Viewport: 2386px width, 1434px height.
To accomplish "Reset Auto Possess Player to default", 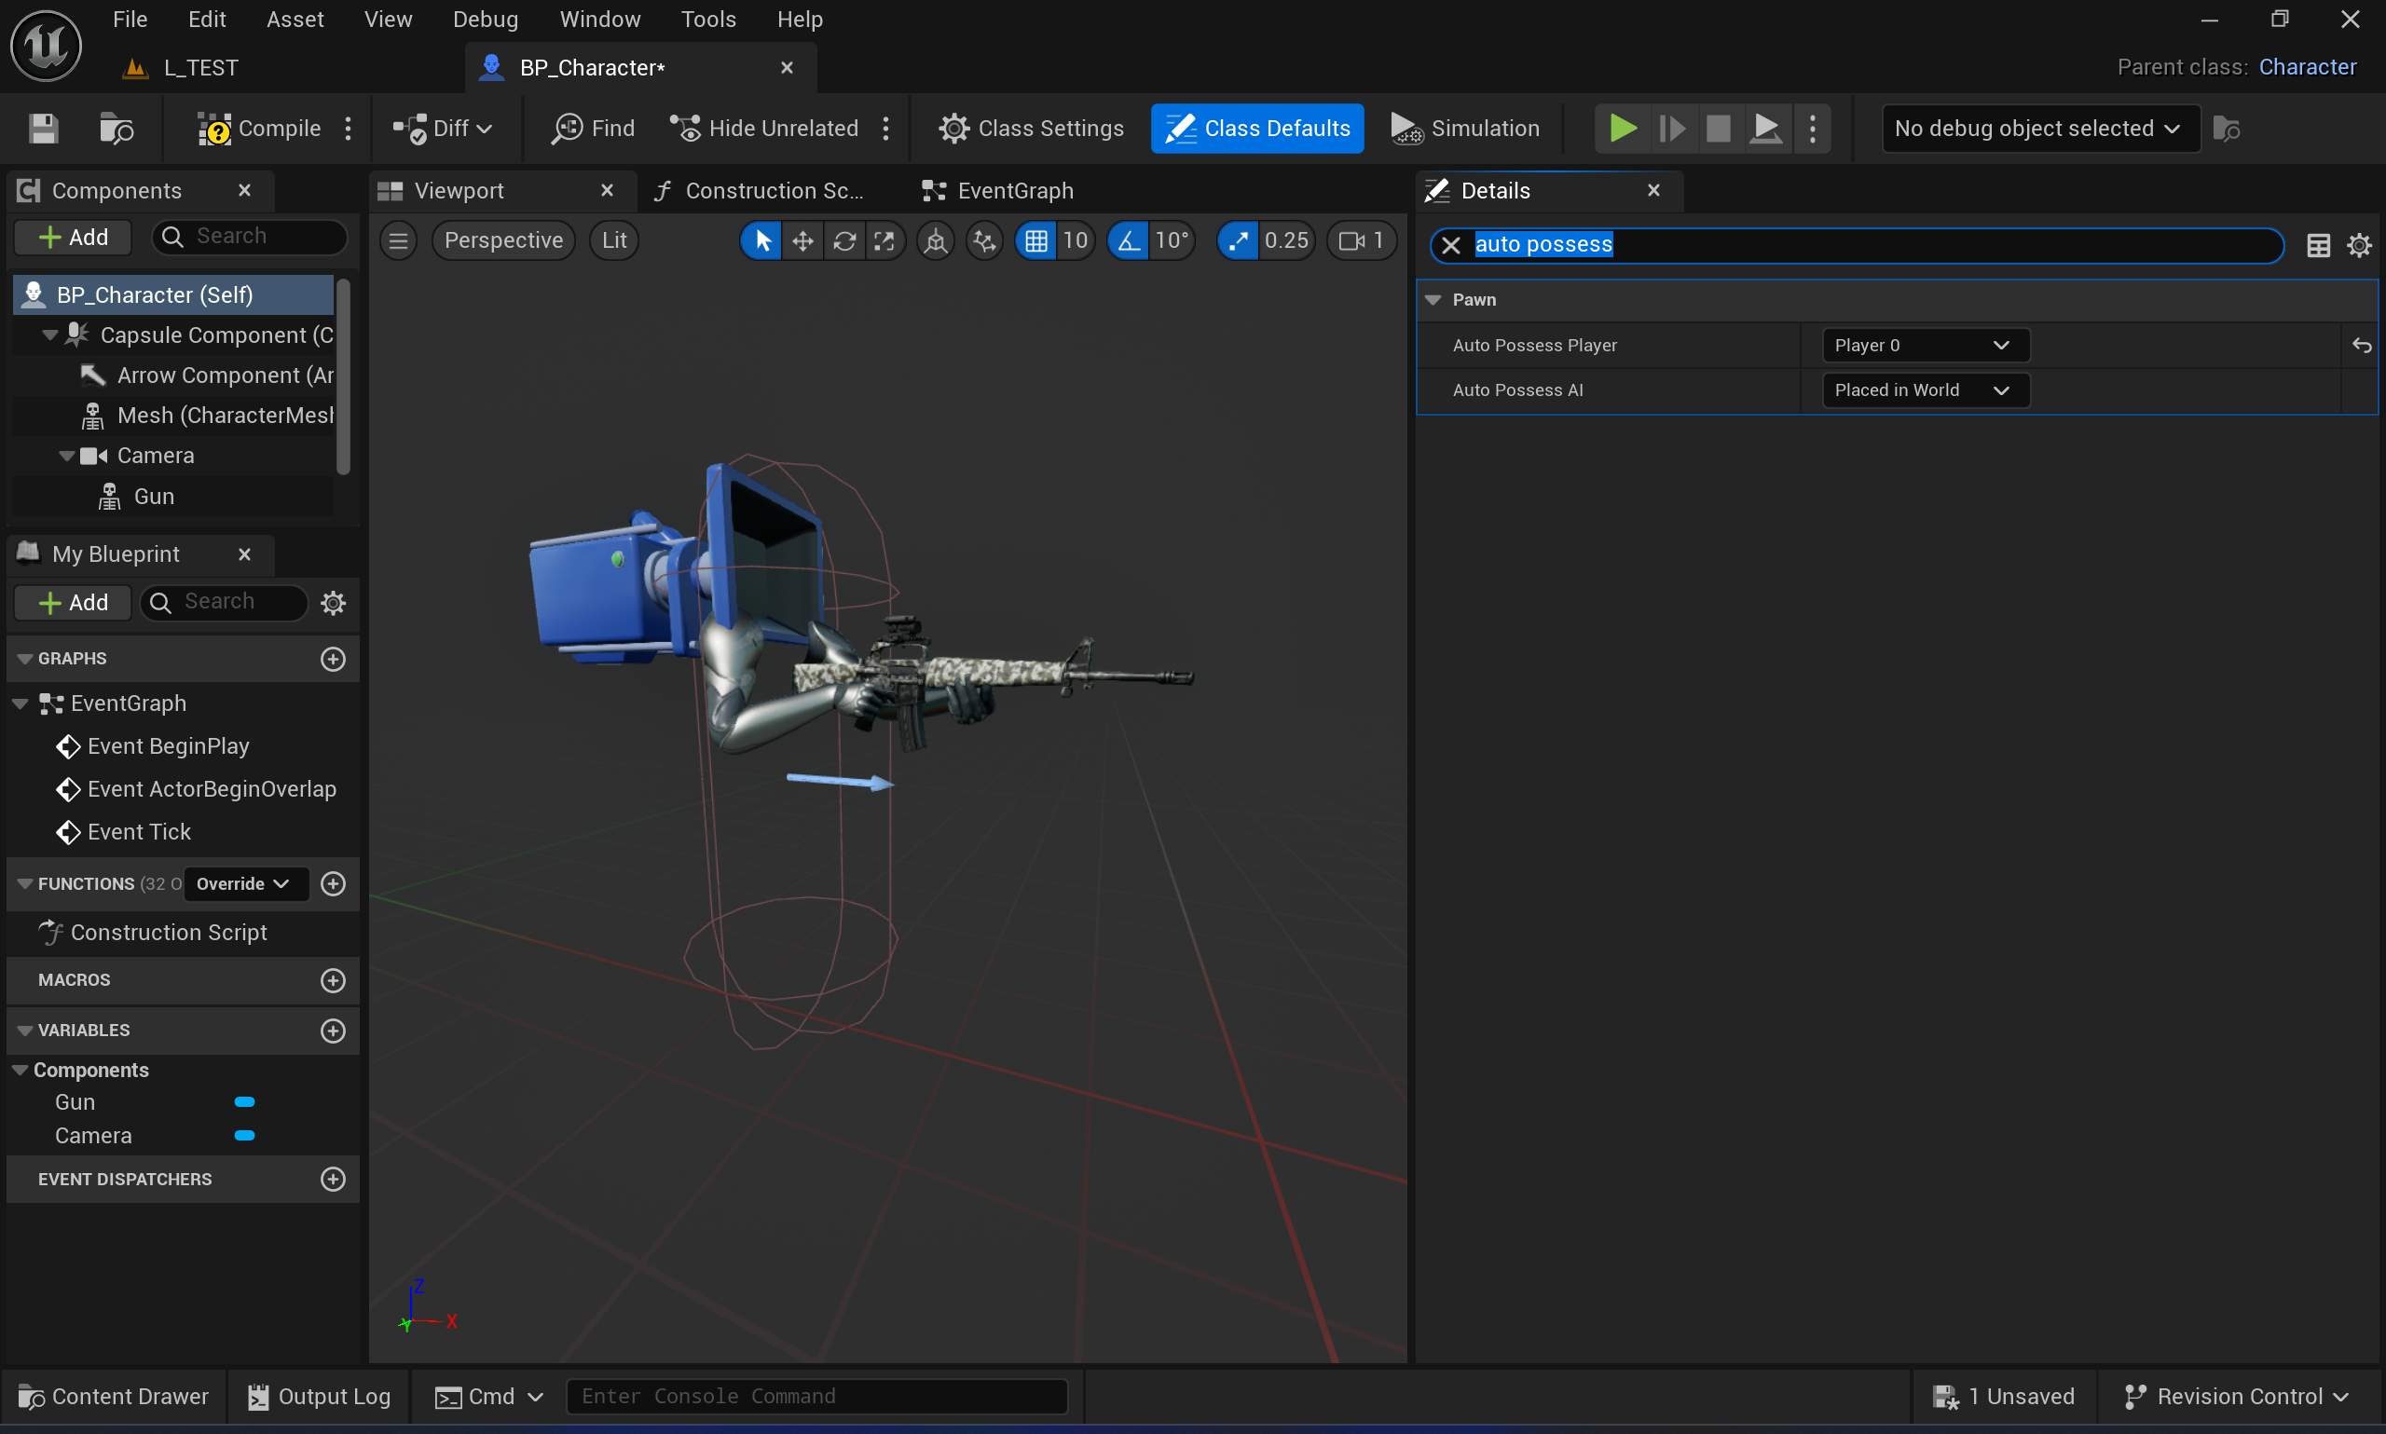I will tap(2362, 345).
